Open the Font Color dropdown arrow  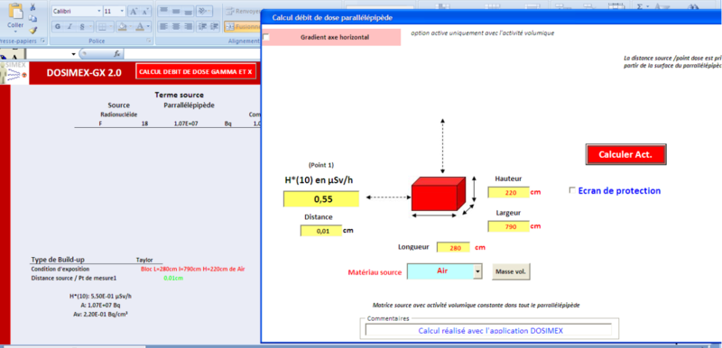pos(149,27)
